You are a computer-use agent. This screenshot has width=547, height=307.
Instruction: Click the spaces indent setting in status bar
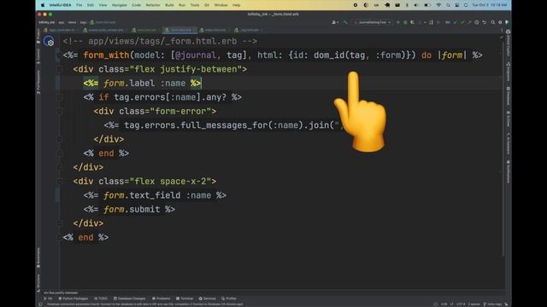tap(474, 304)
